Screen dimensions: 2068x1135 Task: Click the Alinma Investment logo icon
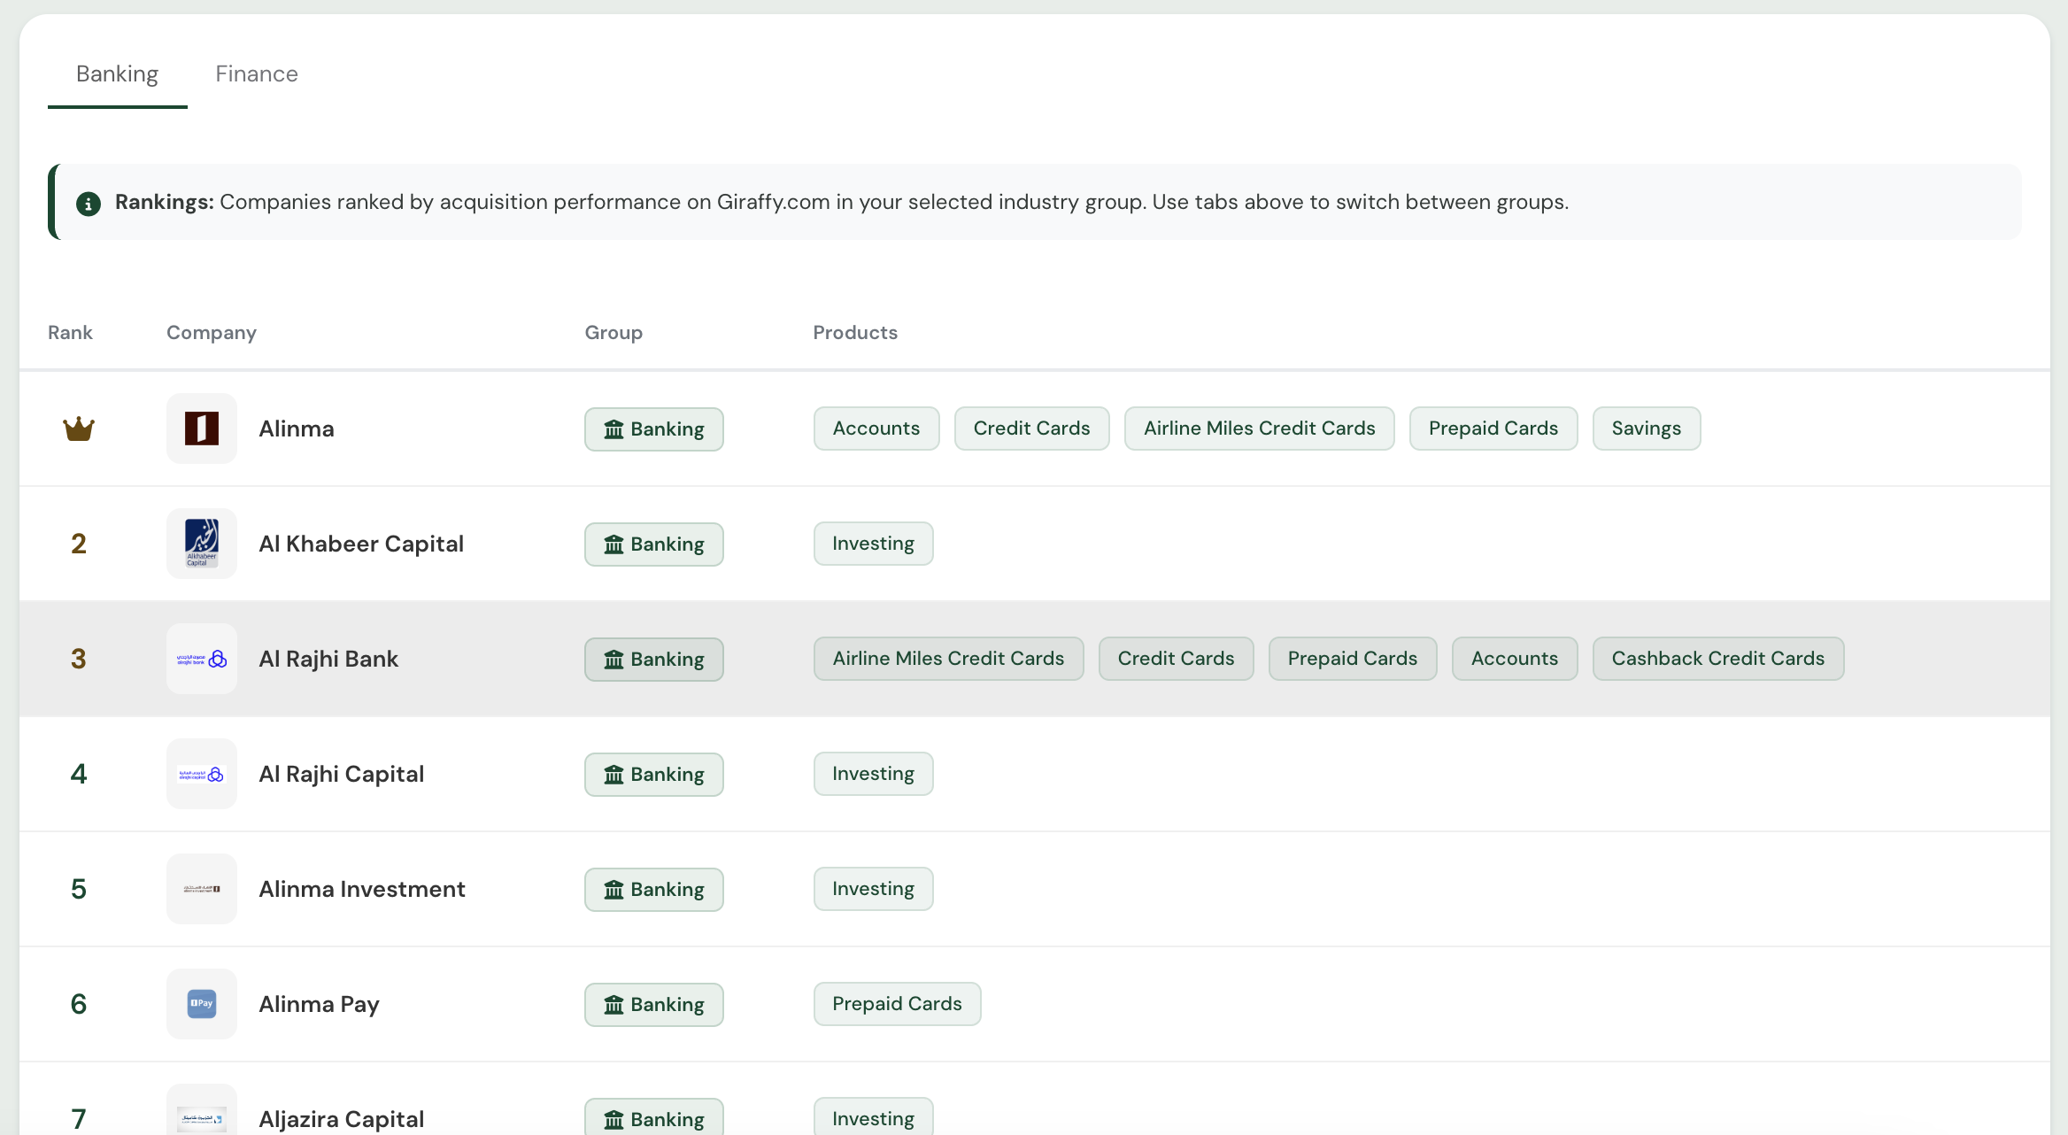[202, 889]
